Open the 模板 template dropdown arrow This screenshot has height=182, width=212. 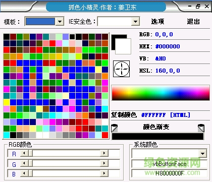[60, 21]
